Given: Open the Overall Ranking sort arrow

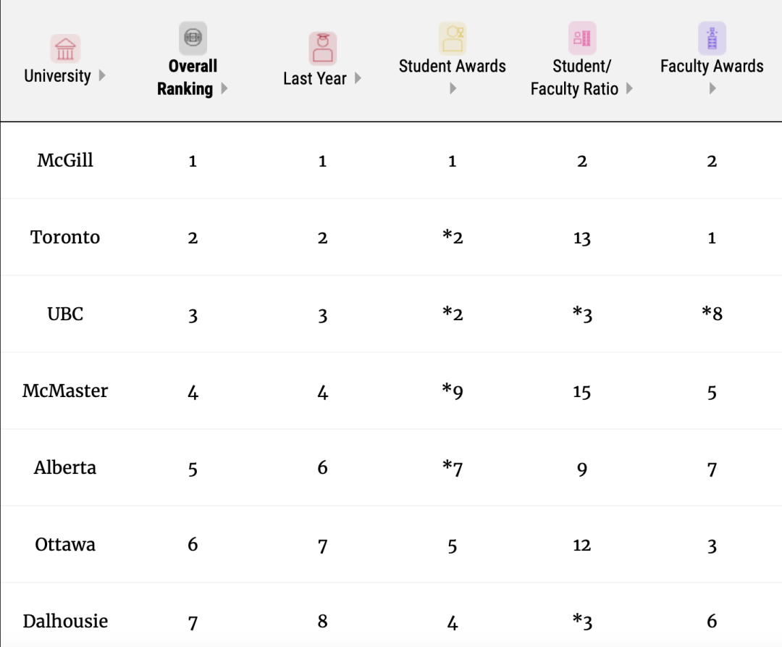Looking at the screenshot, I should coord(224,88).
